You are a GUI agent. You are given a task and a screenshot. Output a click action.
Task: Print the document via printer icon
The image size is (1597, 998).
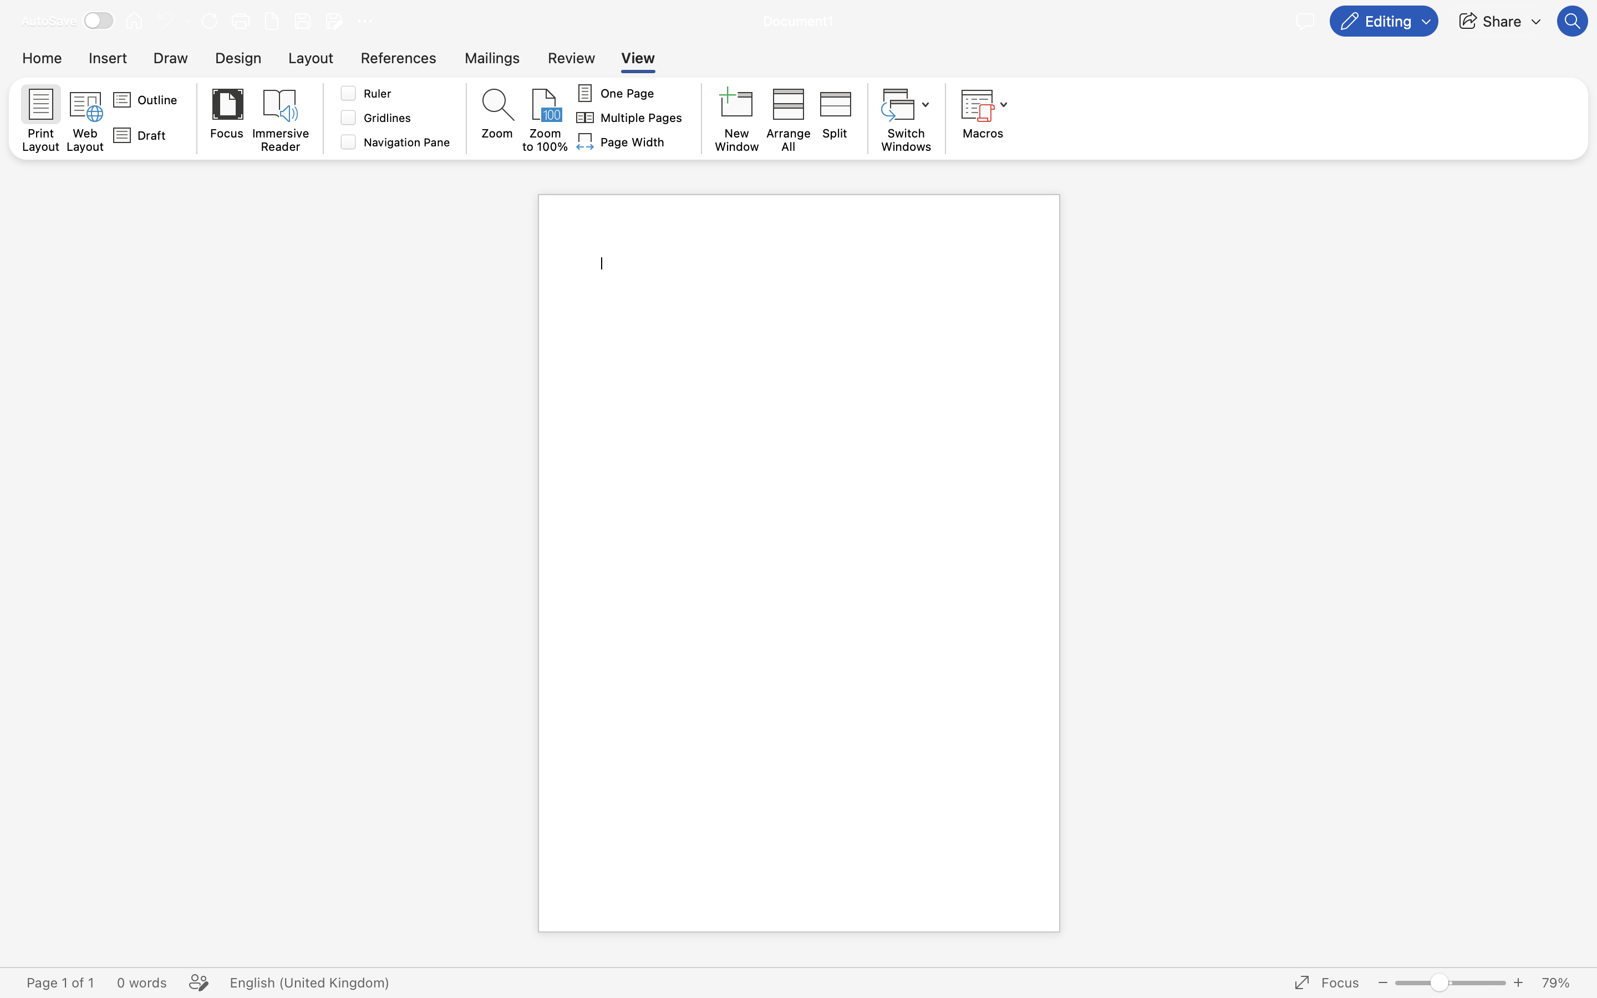point(241,21)
